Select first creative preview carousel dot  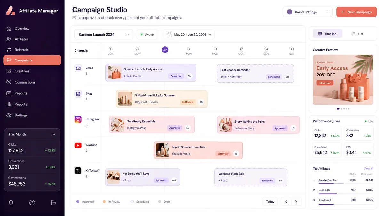tap(338, 109)
